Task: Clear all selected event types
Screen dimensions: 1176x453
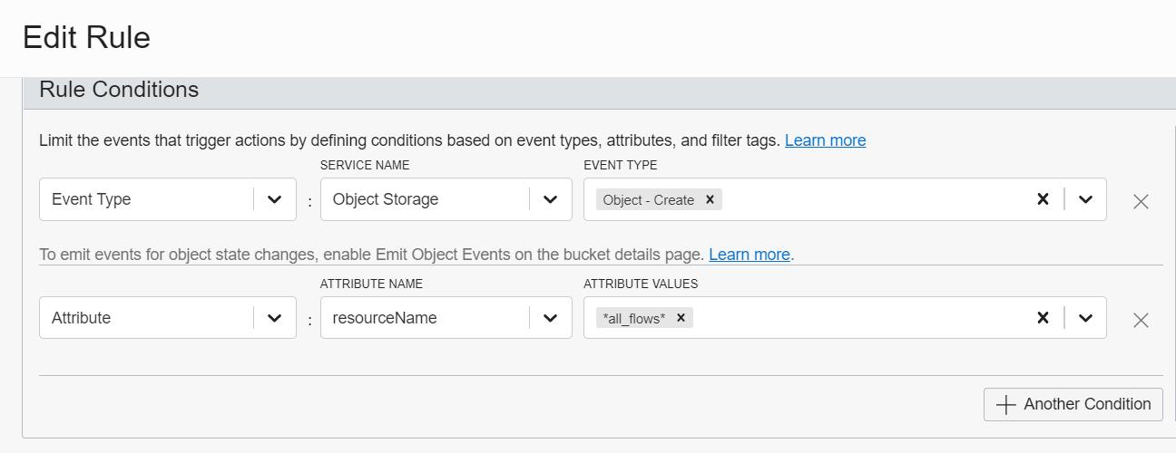Action: pos(1043,199)
